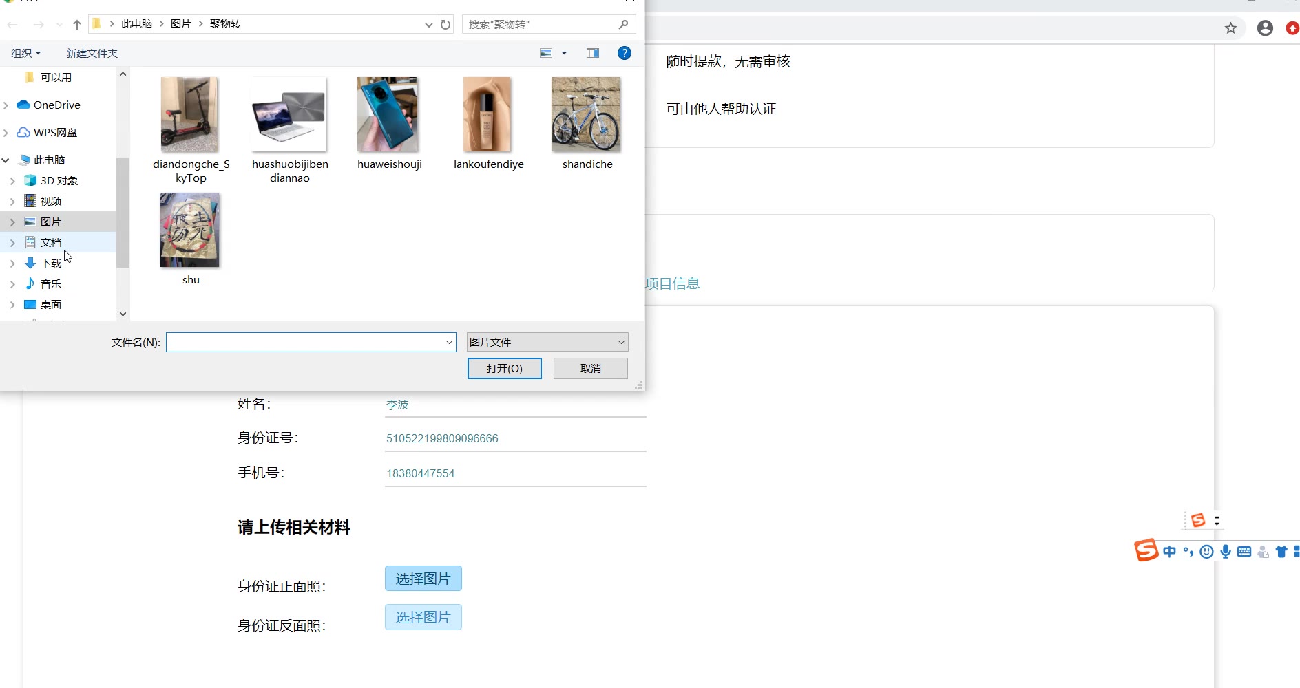This screenshot has height=688, width=1300.
Task: Open Sogou soft keyboard
Action: [1244, 552]
